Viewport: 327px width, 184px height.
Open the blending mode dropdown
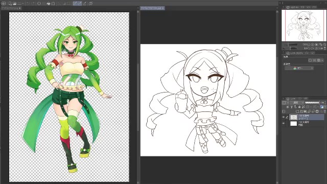click(x=297, y=103)
